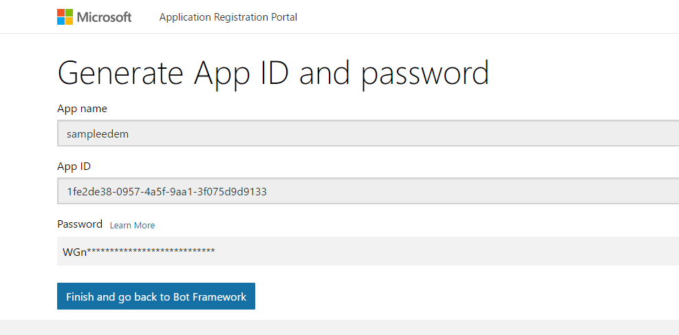Click the word password in the heading
The image size is (679, 335).
[x=424, y=73]
